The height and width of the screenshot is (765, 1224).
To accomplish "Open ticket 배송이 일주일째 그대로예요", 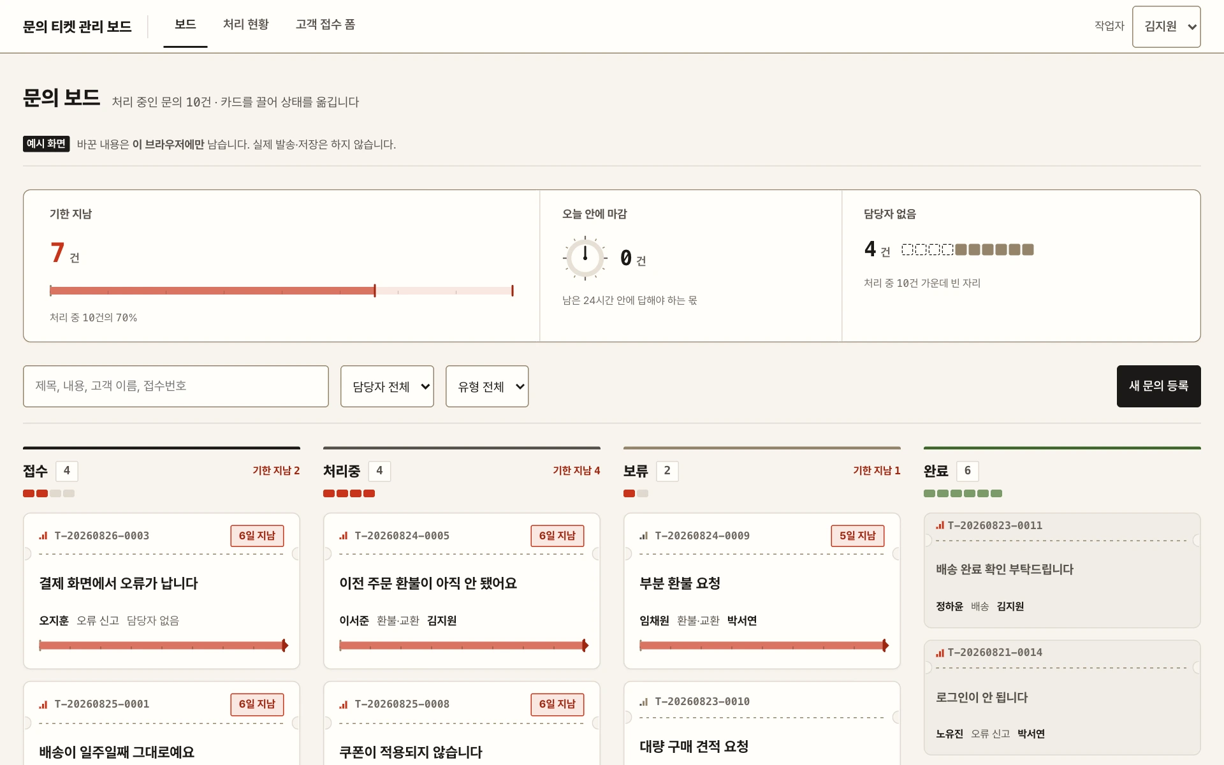I will [x=117, y=752].
